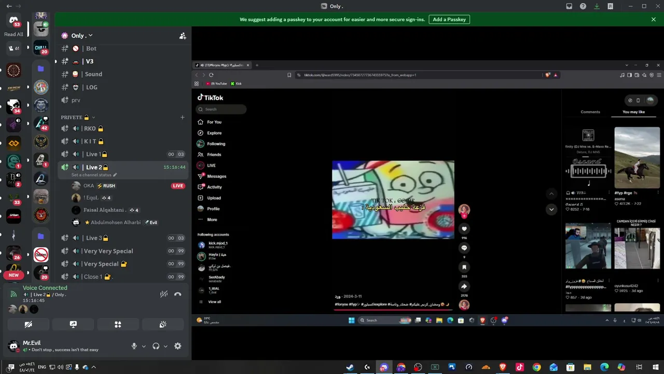The height and width of the screenshot is (374, 664).
Task: Click the Read All button
Action: (x=13, y=34)
